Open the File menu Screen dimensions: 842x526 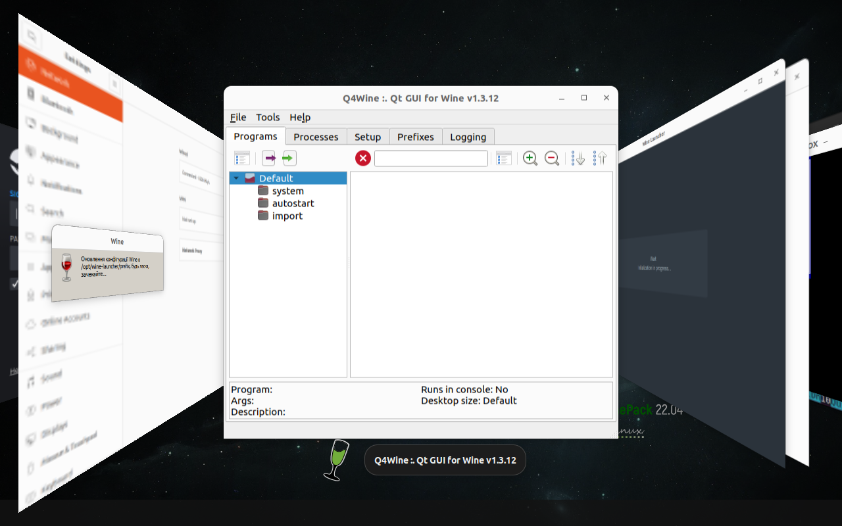(x=238, y=117)
